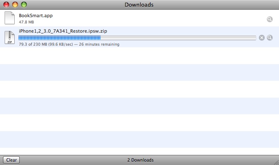Reveal BookSmart.app in Finder via magnifier icon
Image resolution: width=279 pixels, height=165 pixels.
pos(270,19)
